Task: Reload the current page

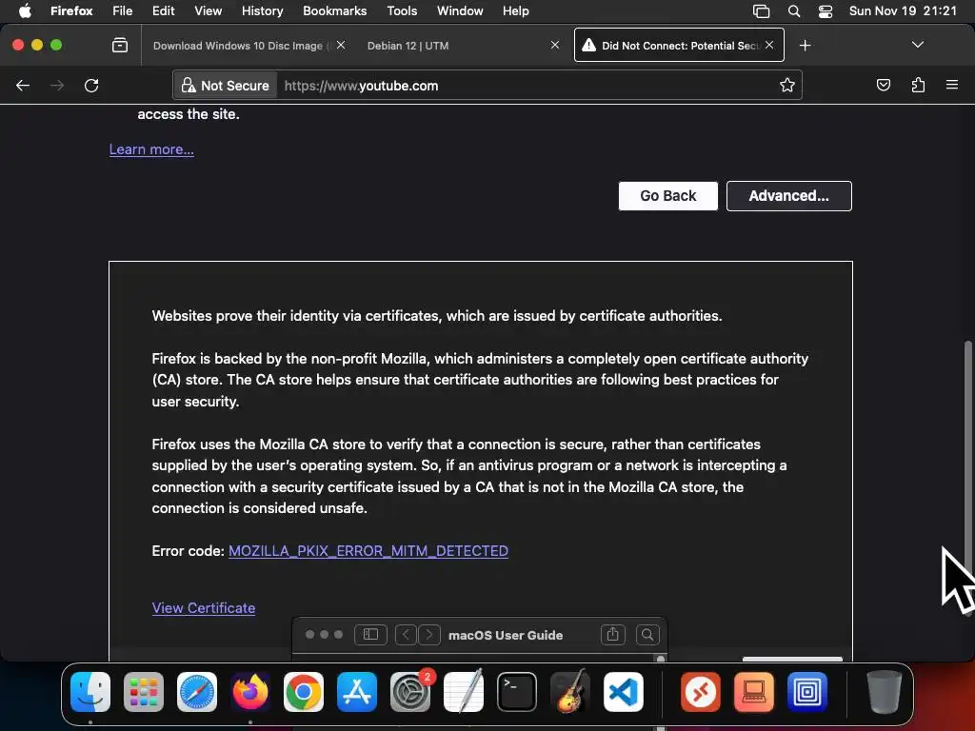Action: (x=91, y=86)
